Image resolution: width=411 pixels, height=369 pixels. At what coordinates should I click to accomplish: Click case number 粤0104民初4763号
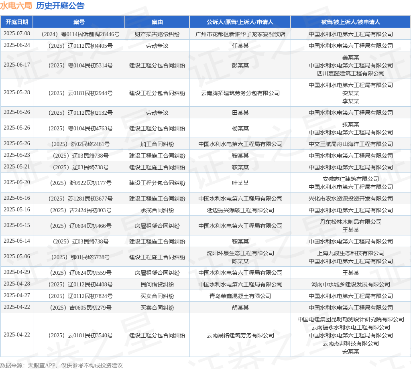(x=80, y=128)
